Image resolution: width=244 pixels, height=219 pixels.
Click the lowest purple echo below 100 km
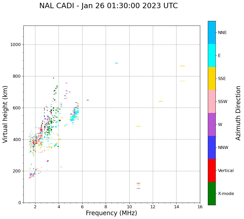pyautogui.click(x=138, y=188)
